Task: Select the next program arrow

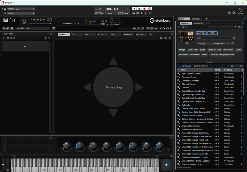Action: point(51,19)
